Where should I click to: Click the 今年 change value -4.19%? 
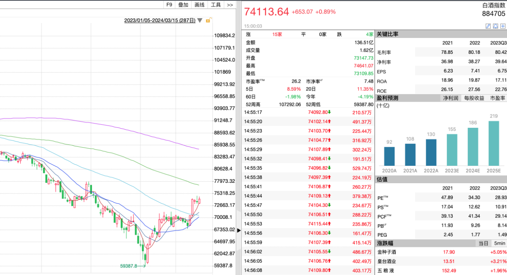[x=366, y=97]
